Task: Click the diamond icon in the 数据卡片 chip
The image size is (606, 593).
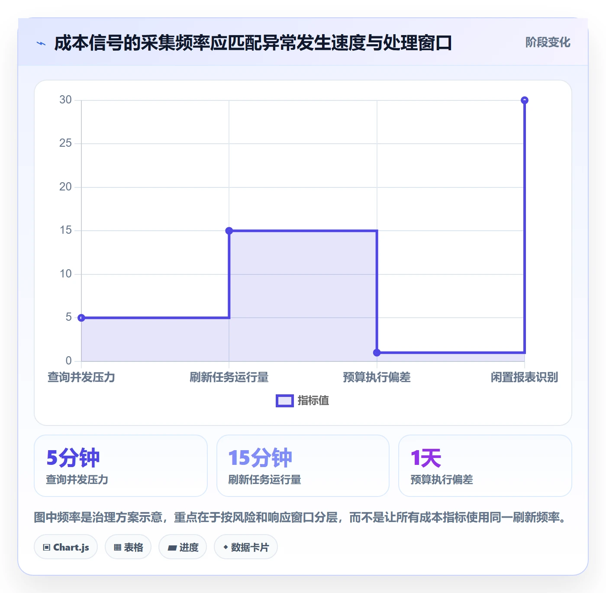Action: pos(226,547)
